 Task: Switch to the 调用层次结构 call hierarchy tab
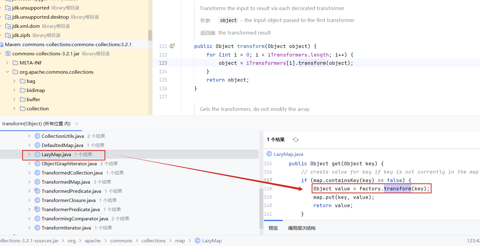(302, 228)
